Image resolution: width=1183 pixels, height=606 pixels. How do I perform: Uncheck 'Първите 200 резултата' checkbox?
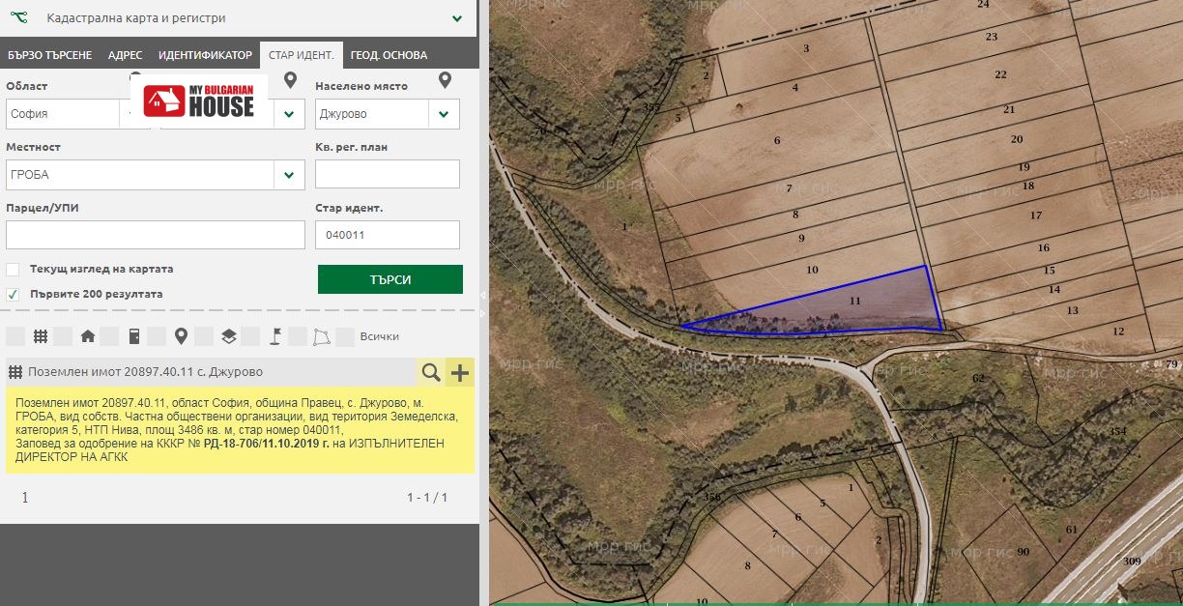[13, 294]
